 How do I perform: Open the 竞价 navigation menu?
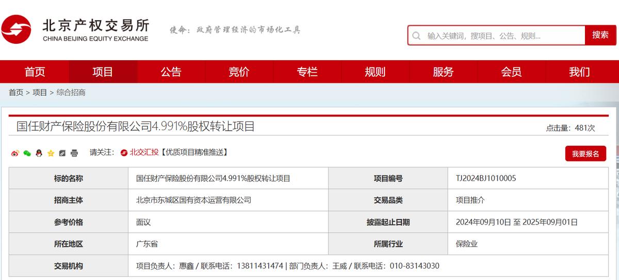pyautogui.click(x=239, y=72)
